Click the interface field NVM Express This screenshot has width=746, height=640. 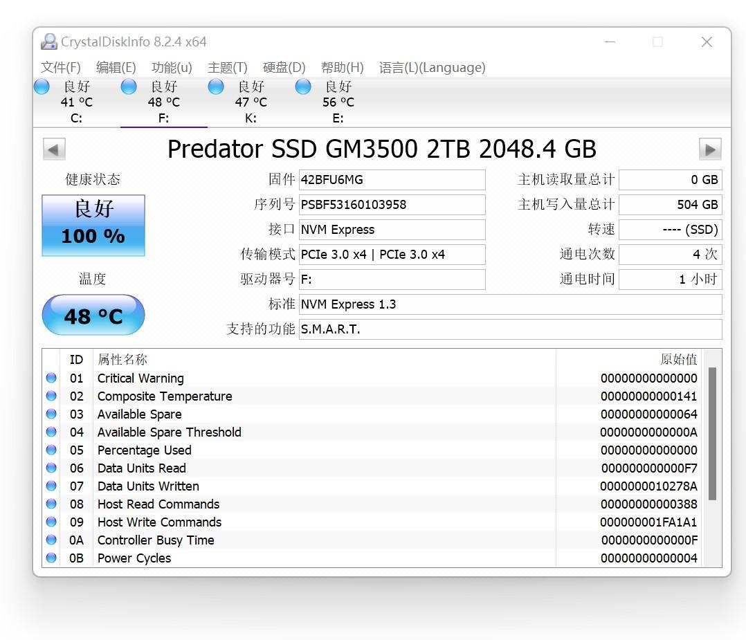click(x=392, y=229)
